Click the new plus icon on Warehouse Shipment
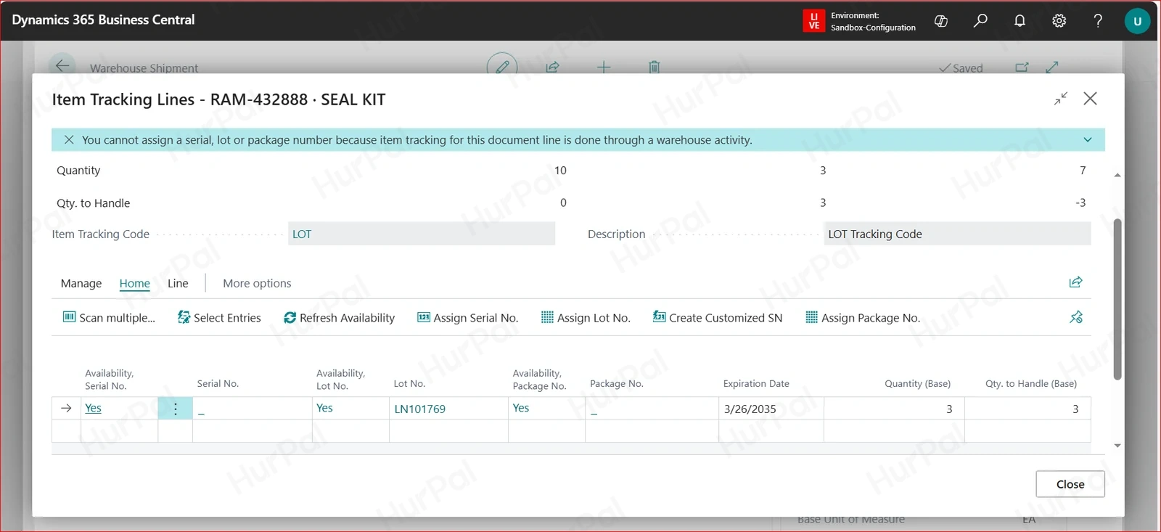This screenshot has height=532, width=1161. (x=604, y=67)
